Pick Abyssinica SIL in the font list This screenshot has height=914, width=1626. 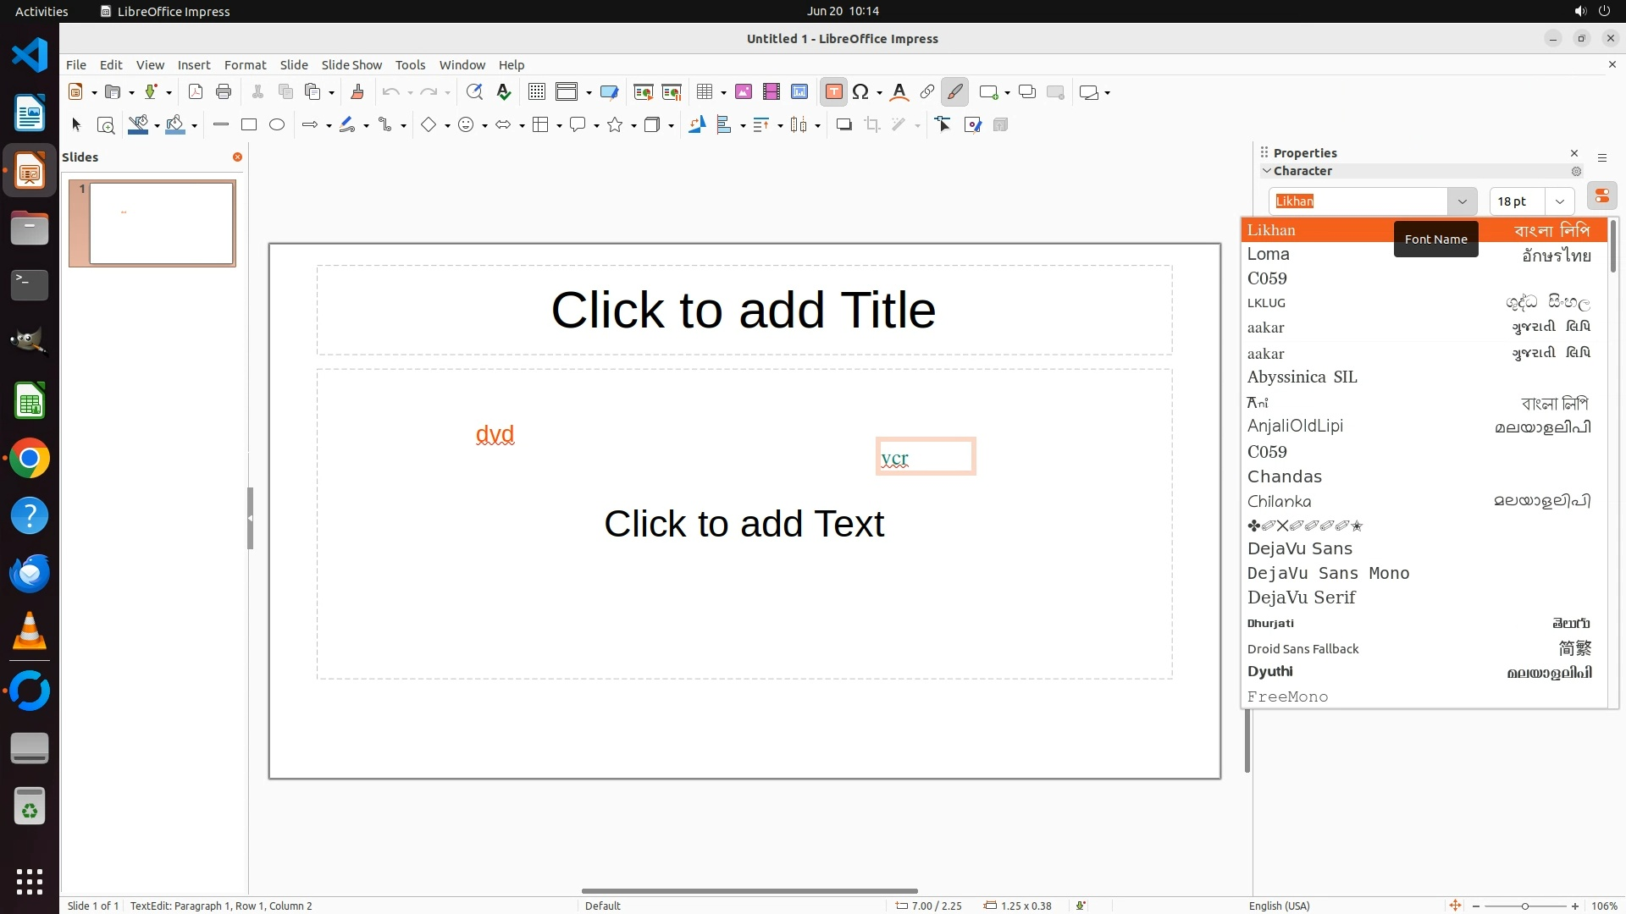(1302, 377)
